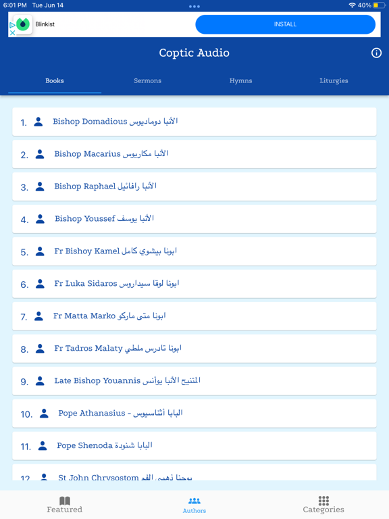
Task: Tap the Coptic Audio title
Action: [x=194, y=53]
